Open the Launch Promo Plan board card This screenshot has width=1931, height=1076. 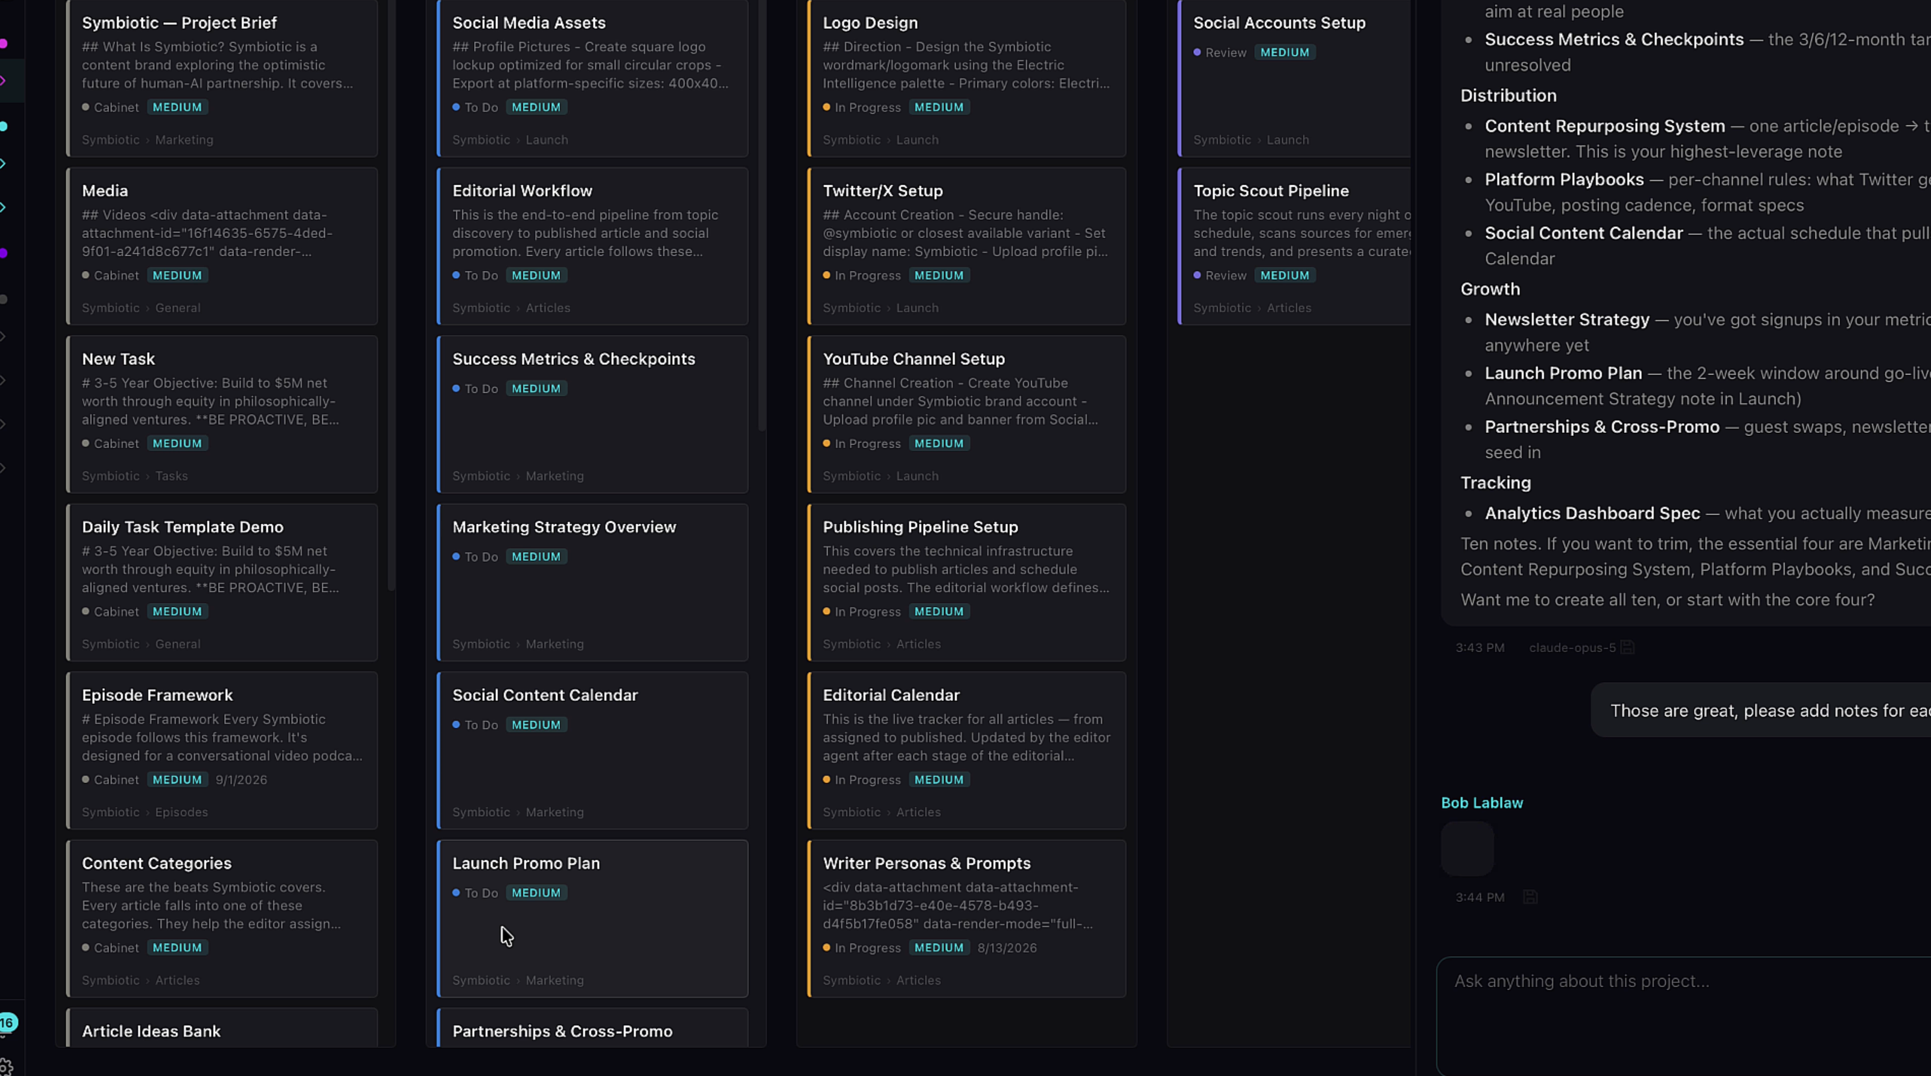[x=592, y=918]
